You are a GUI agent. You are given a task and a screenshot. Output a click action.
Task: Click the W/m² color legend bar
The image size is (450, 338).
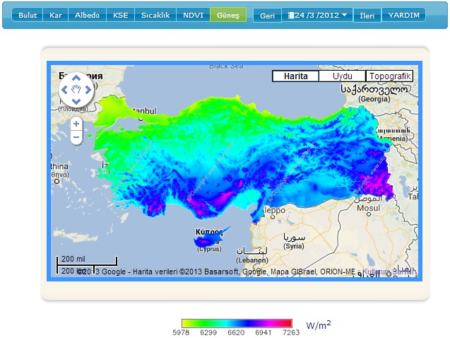coord(237,323)
